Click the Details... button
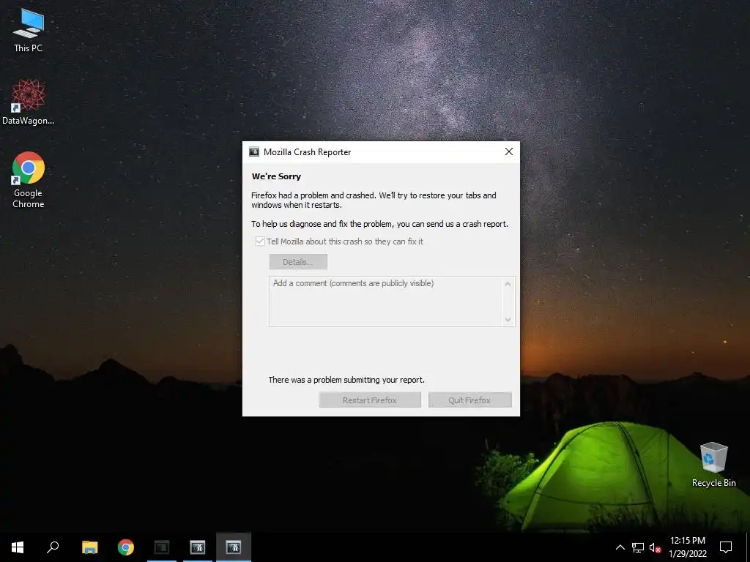Screen dimensions: 750x562 298,262
